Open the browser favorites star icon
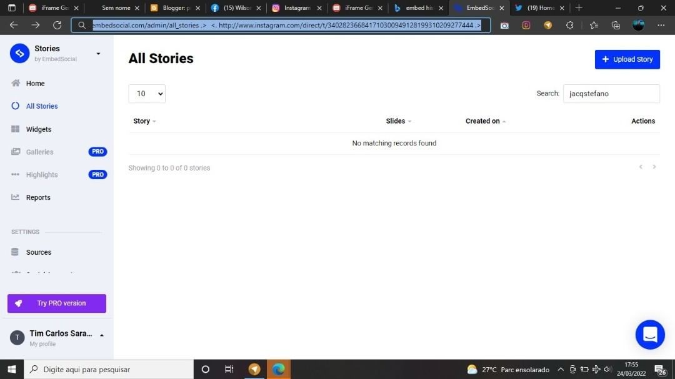 click(594, 26)
